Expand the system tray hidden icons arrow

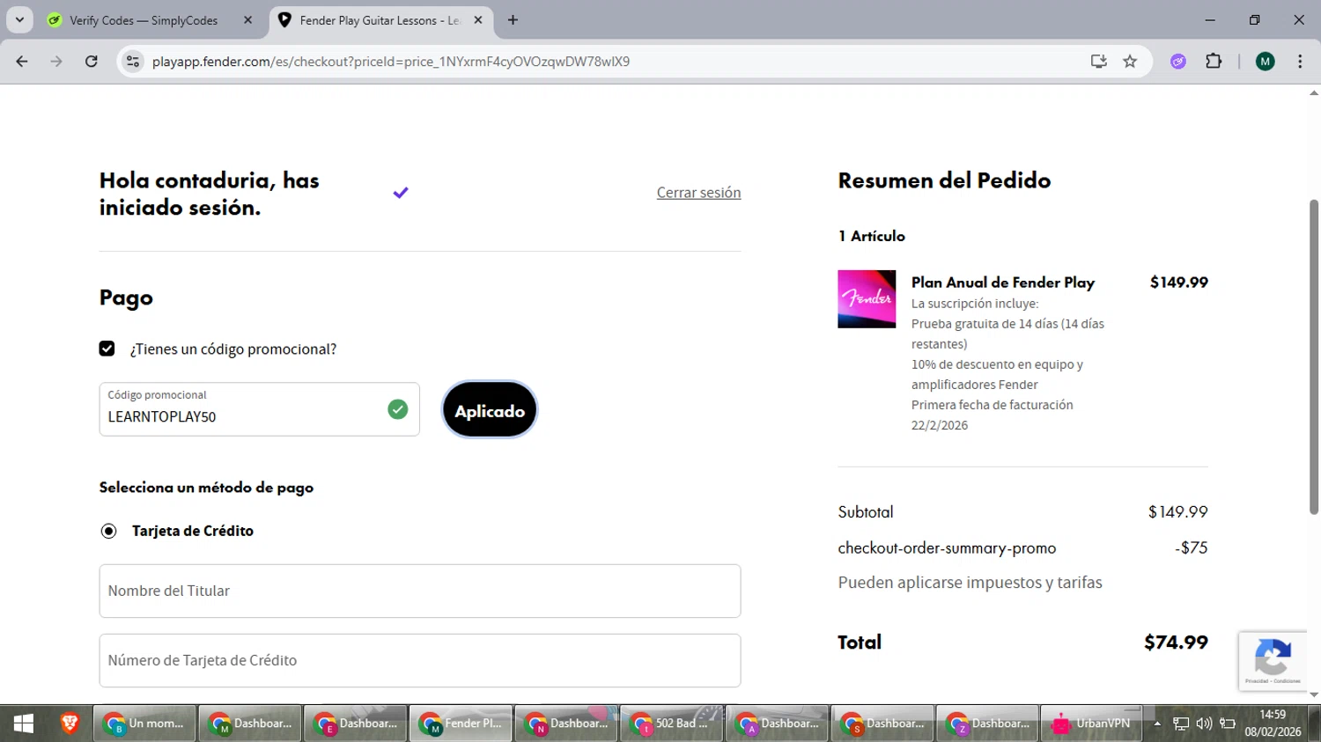pyautogui.click(x=1157, y=724)
